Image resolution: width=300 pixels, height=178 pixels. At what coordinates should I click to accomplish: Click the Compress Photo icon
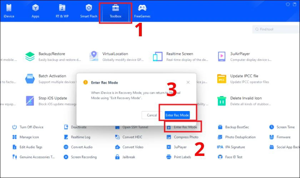169,137
